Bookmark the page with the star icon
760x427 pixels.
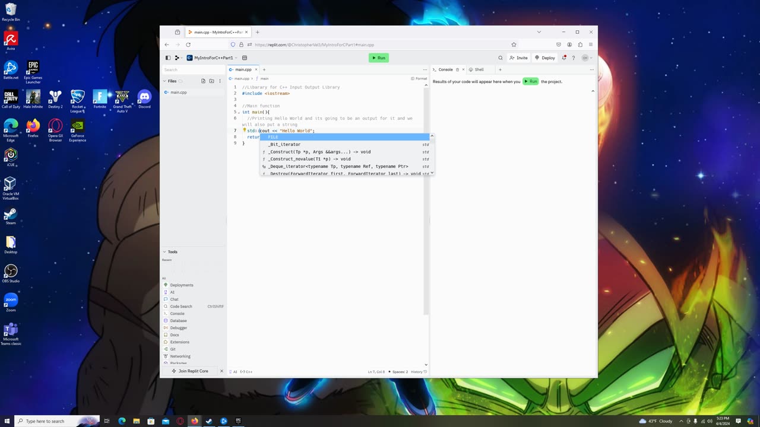pyautogui.click(x=514, y=44)
